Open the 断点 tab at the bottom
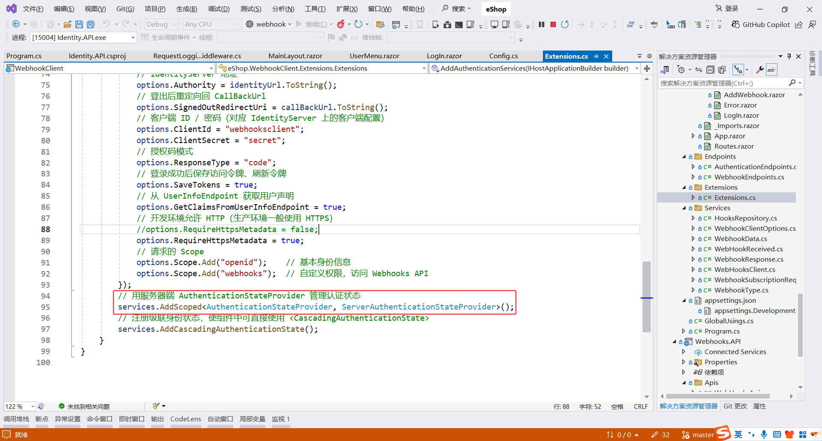 pyautogui.click(x=42, y=419)
